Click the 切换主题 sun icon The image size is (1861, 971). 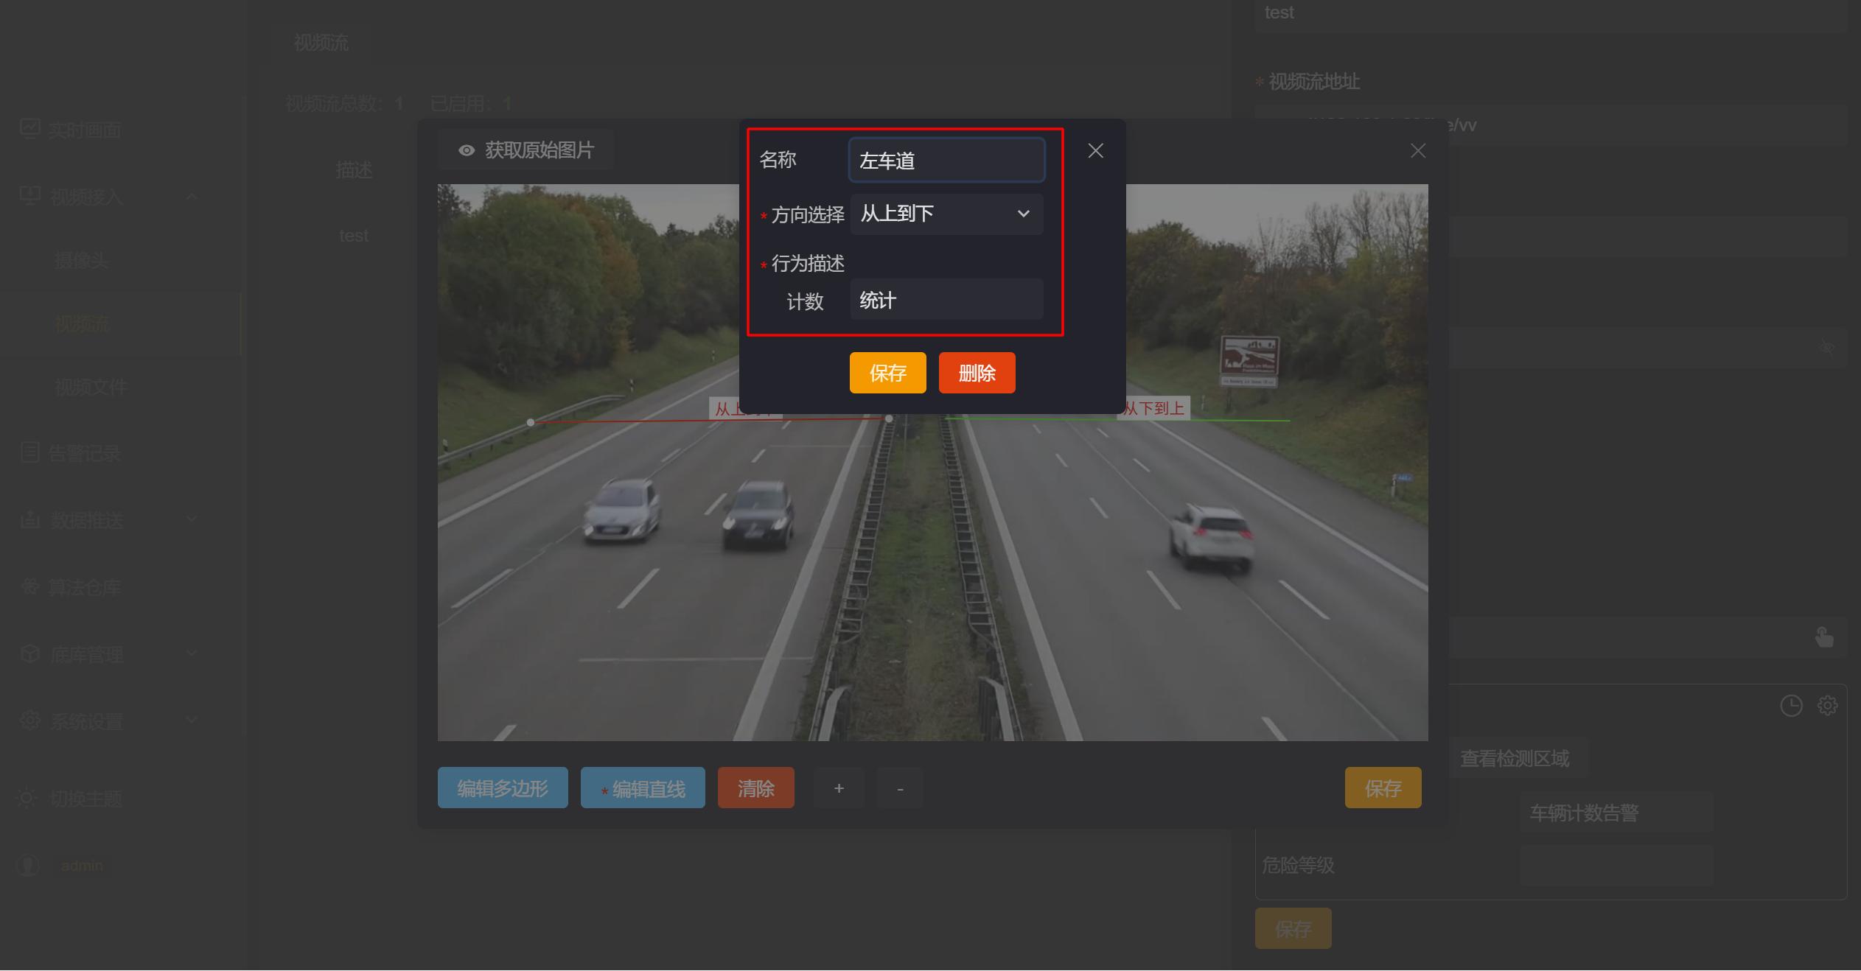(x=27, y=799)
